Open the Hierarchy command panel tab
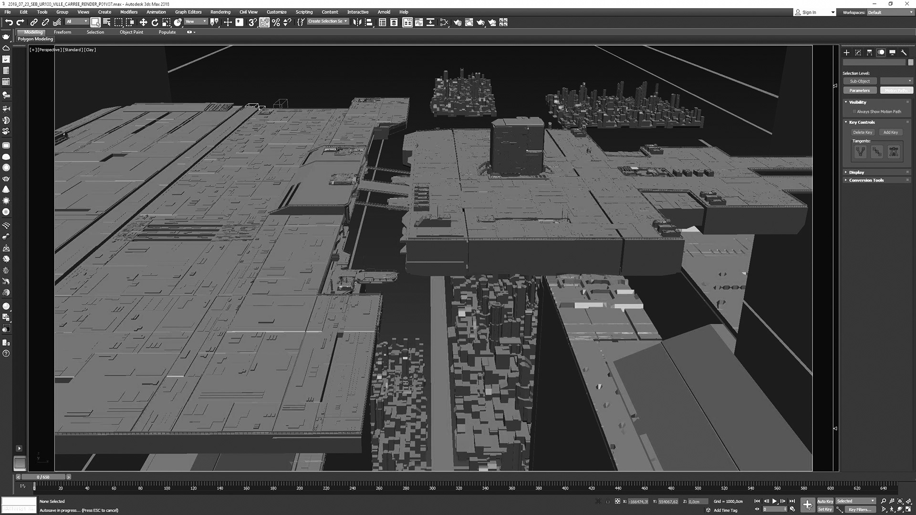 (x=869, y=52)
